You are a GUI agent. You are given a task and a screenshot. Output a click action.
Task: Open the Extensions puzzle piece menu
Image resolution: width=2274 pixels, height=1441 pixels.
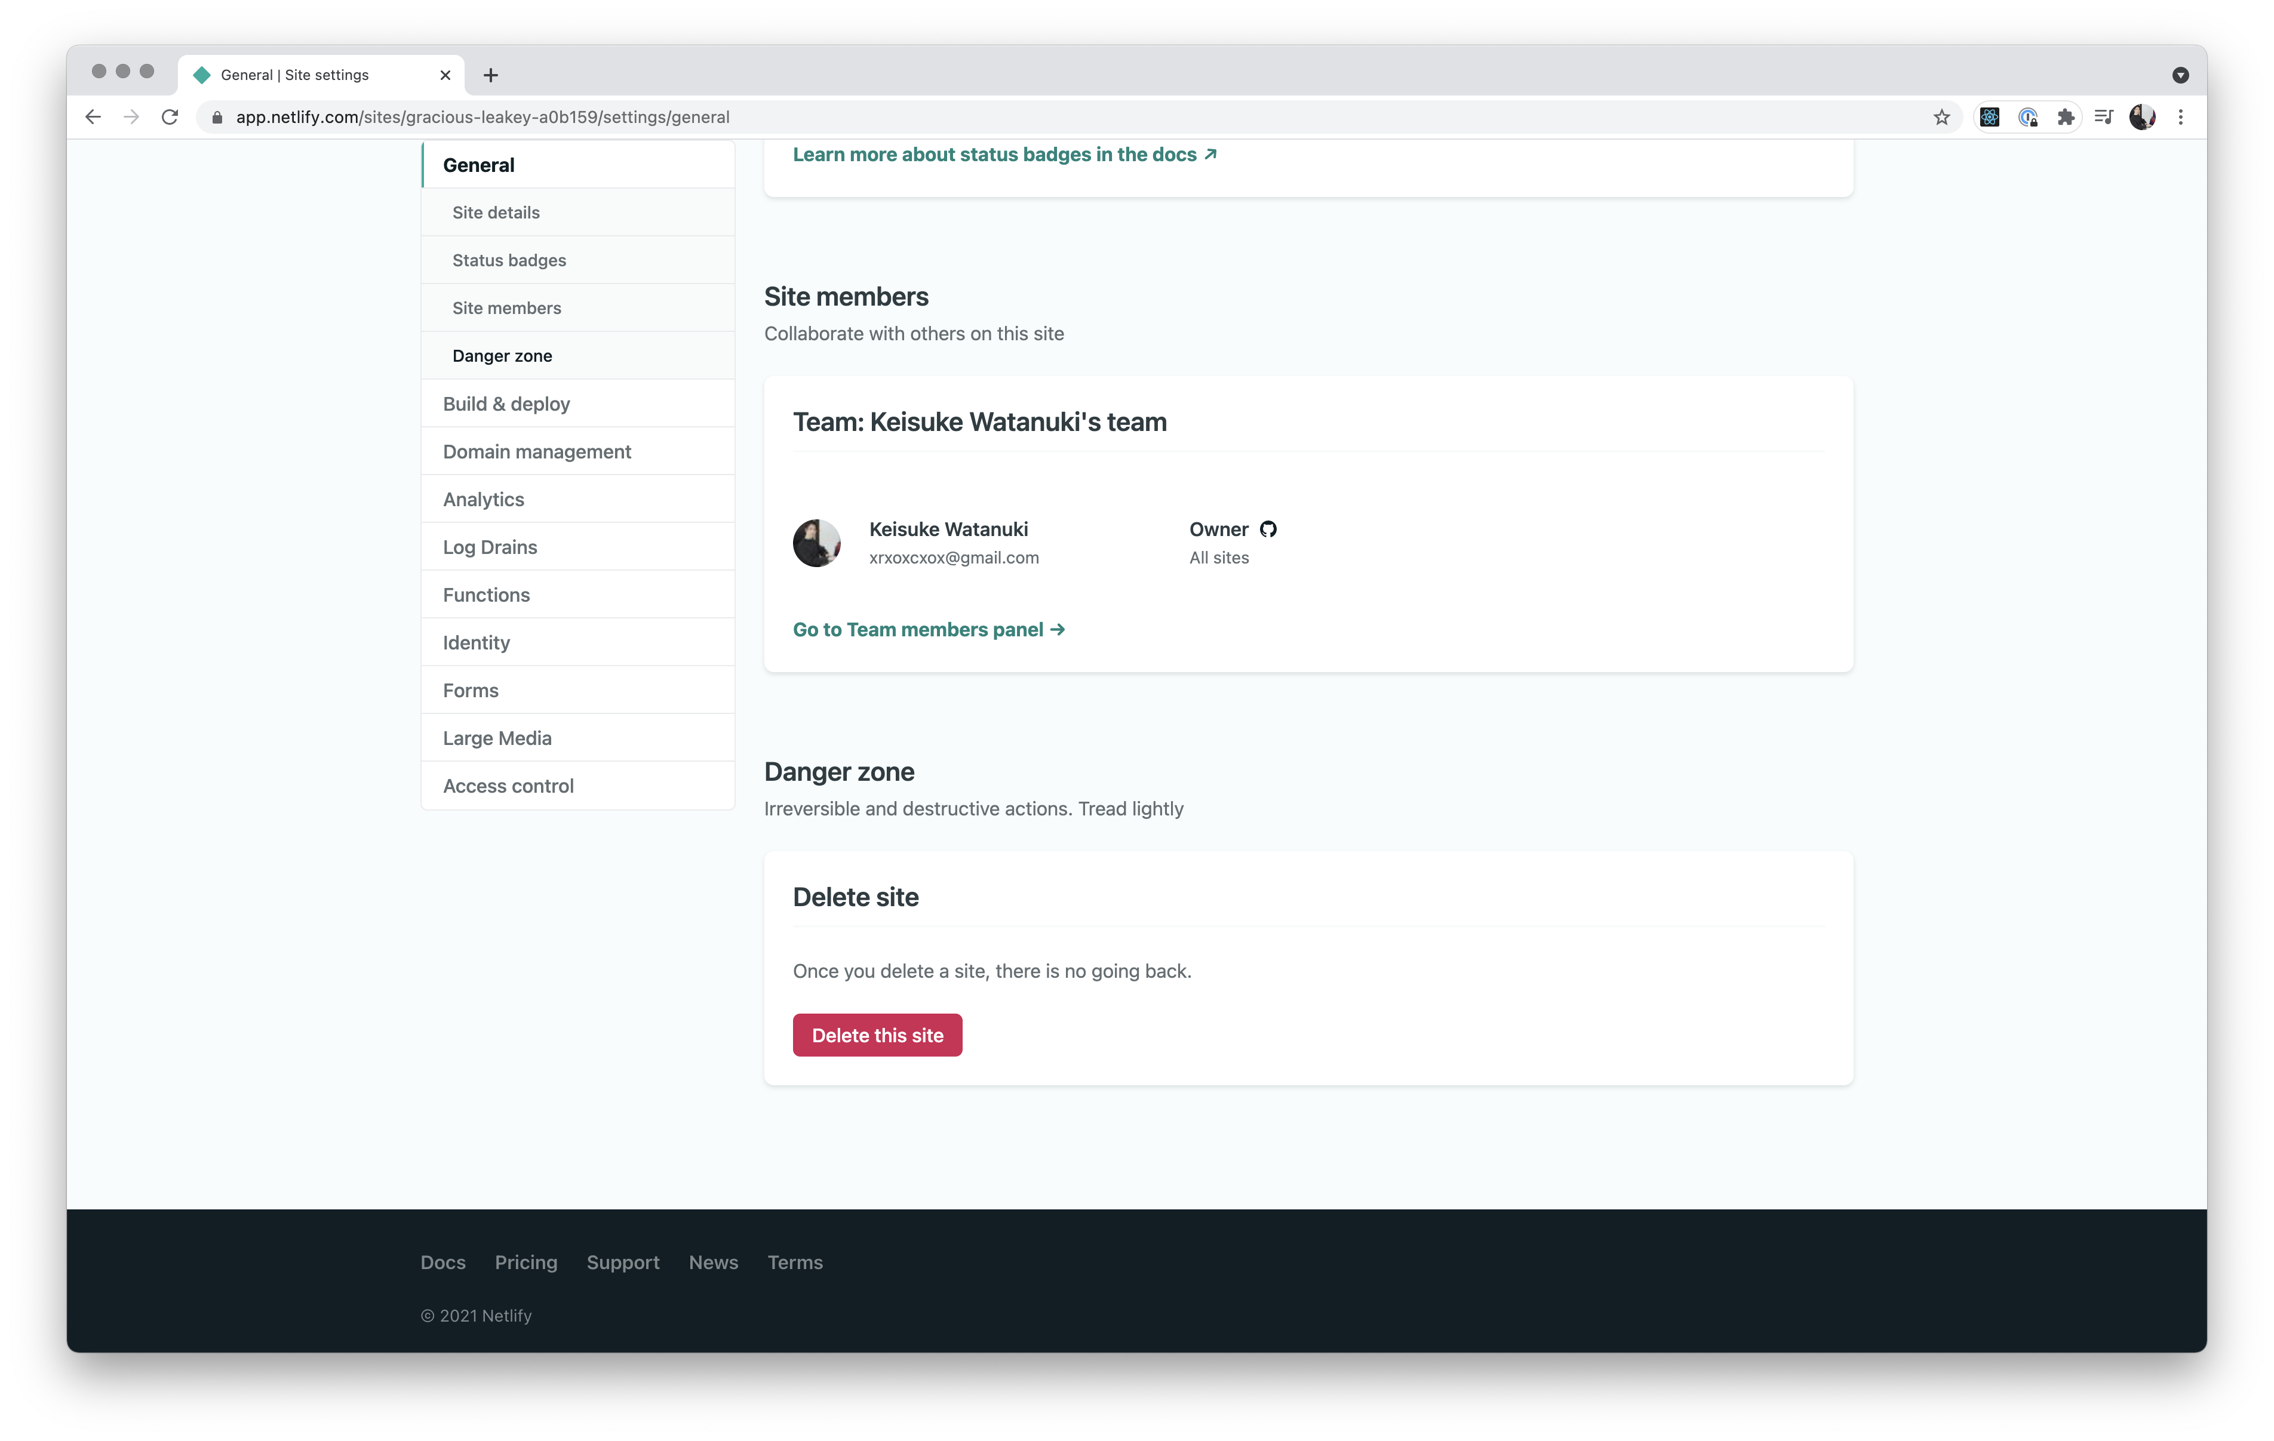click(x=2066, y=117)
